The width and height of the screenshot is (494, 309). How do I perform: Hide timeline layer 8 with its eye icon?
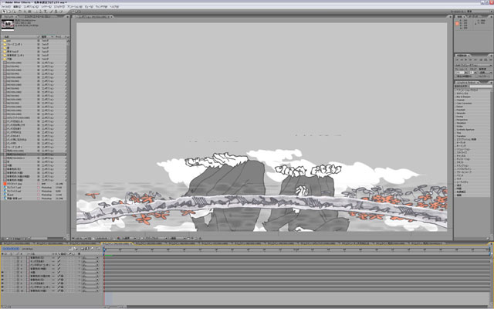[2, 284]
